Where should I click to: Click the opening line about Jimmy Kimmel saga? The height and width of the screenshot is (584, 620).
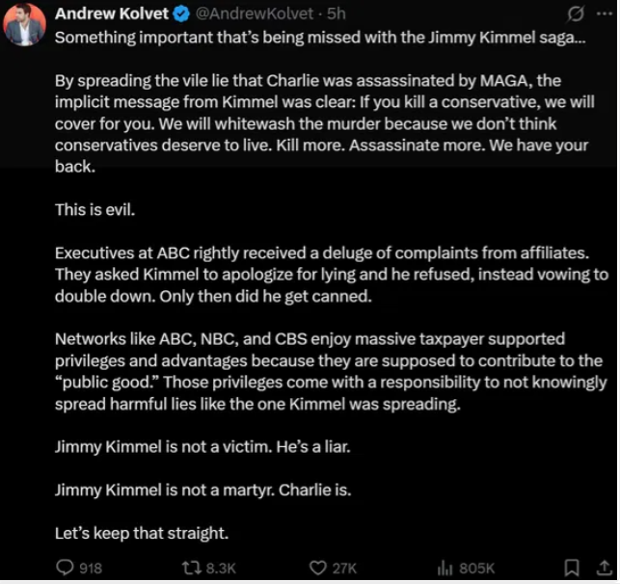point(320,38)
